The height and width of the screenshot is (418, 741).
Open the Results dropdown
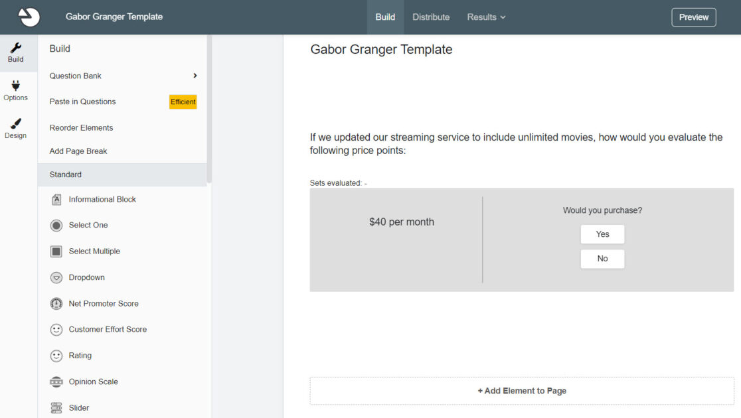[486, 17]
